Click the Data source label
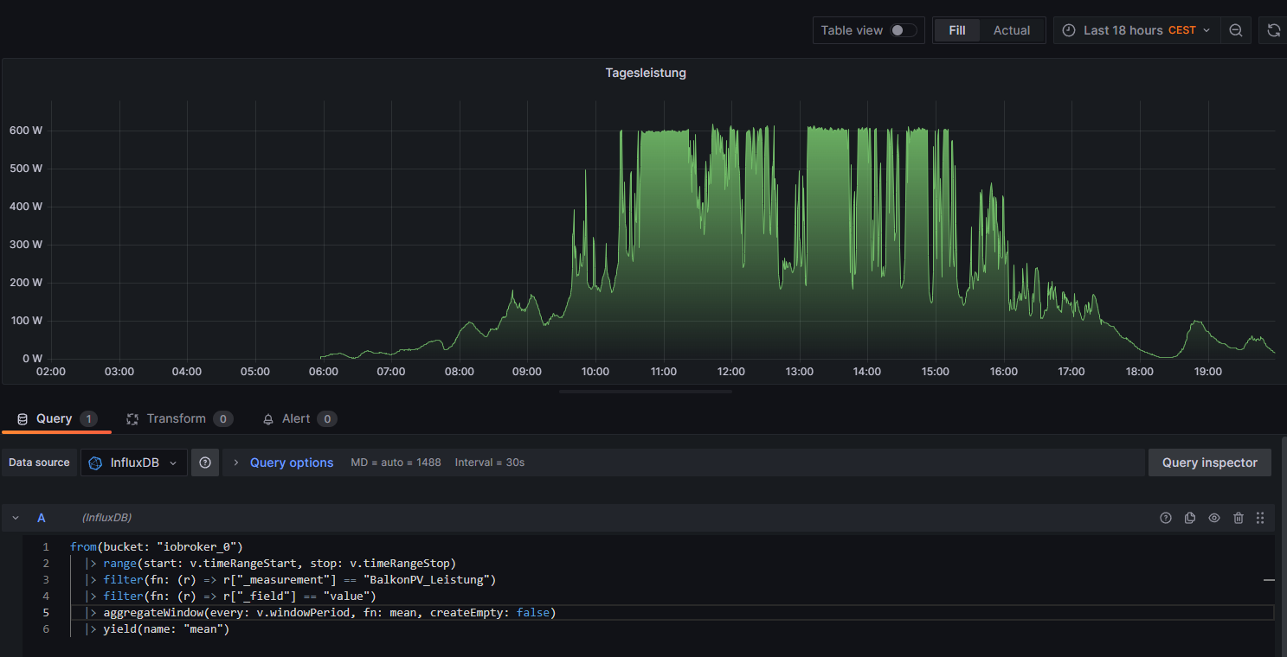This screenshot has height=657, width=1287. (x=39, y=462)
